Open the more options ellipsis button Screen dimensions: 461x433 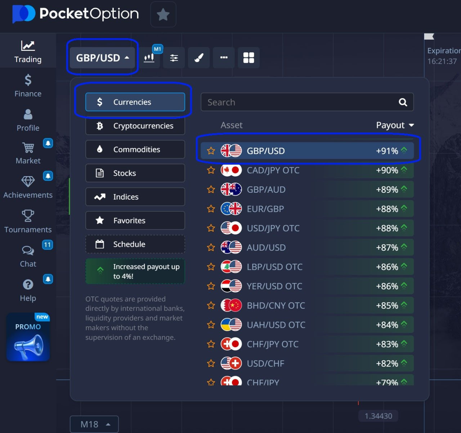pos(224,58)
